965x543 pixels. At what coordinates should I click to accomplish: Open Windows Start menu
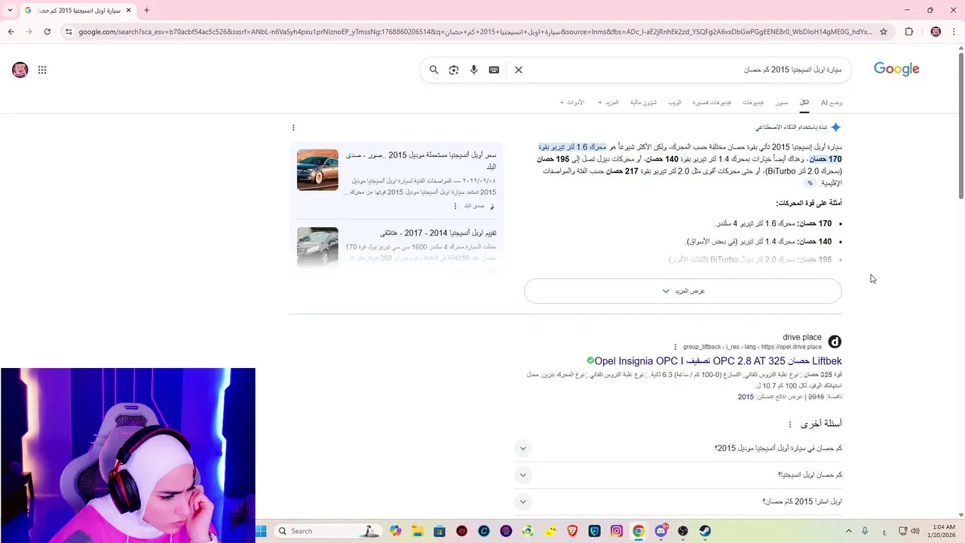coord(261,531)
